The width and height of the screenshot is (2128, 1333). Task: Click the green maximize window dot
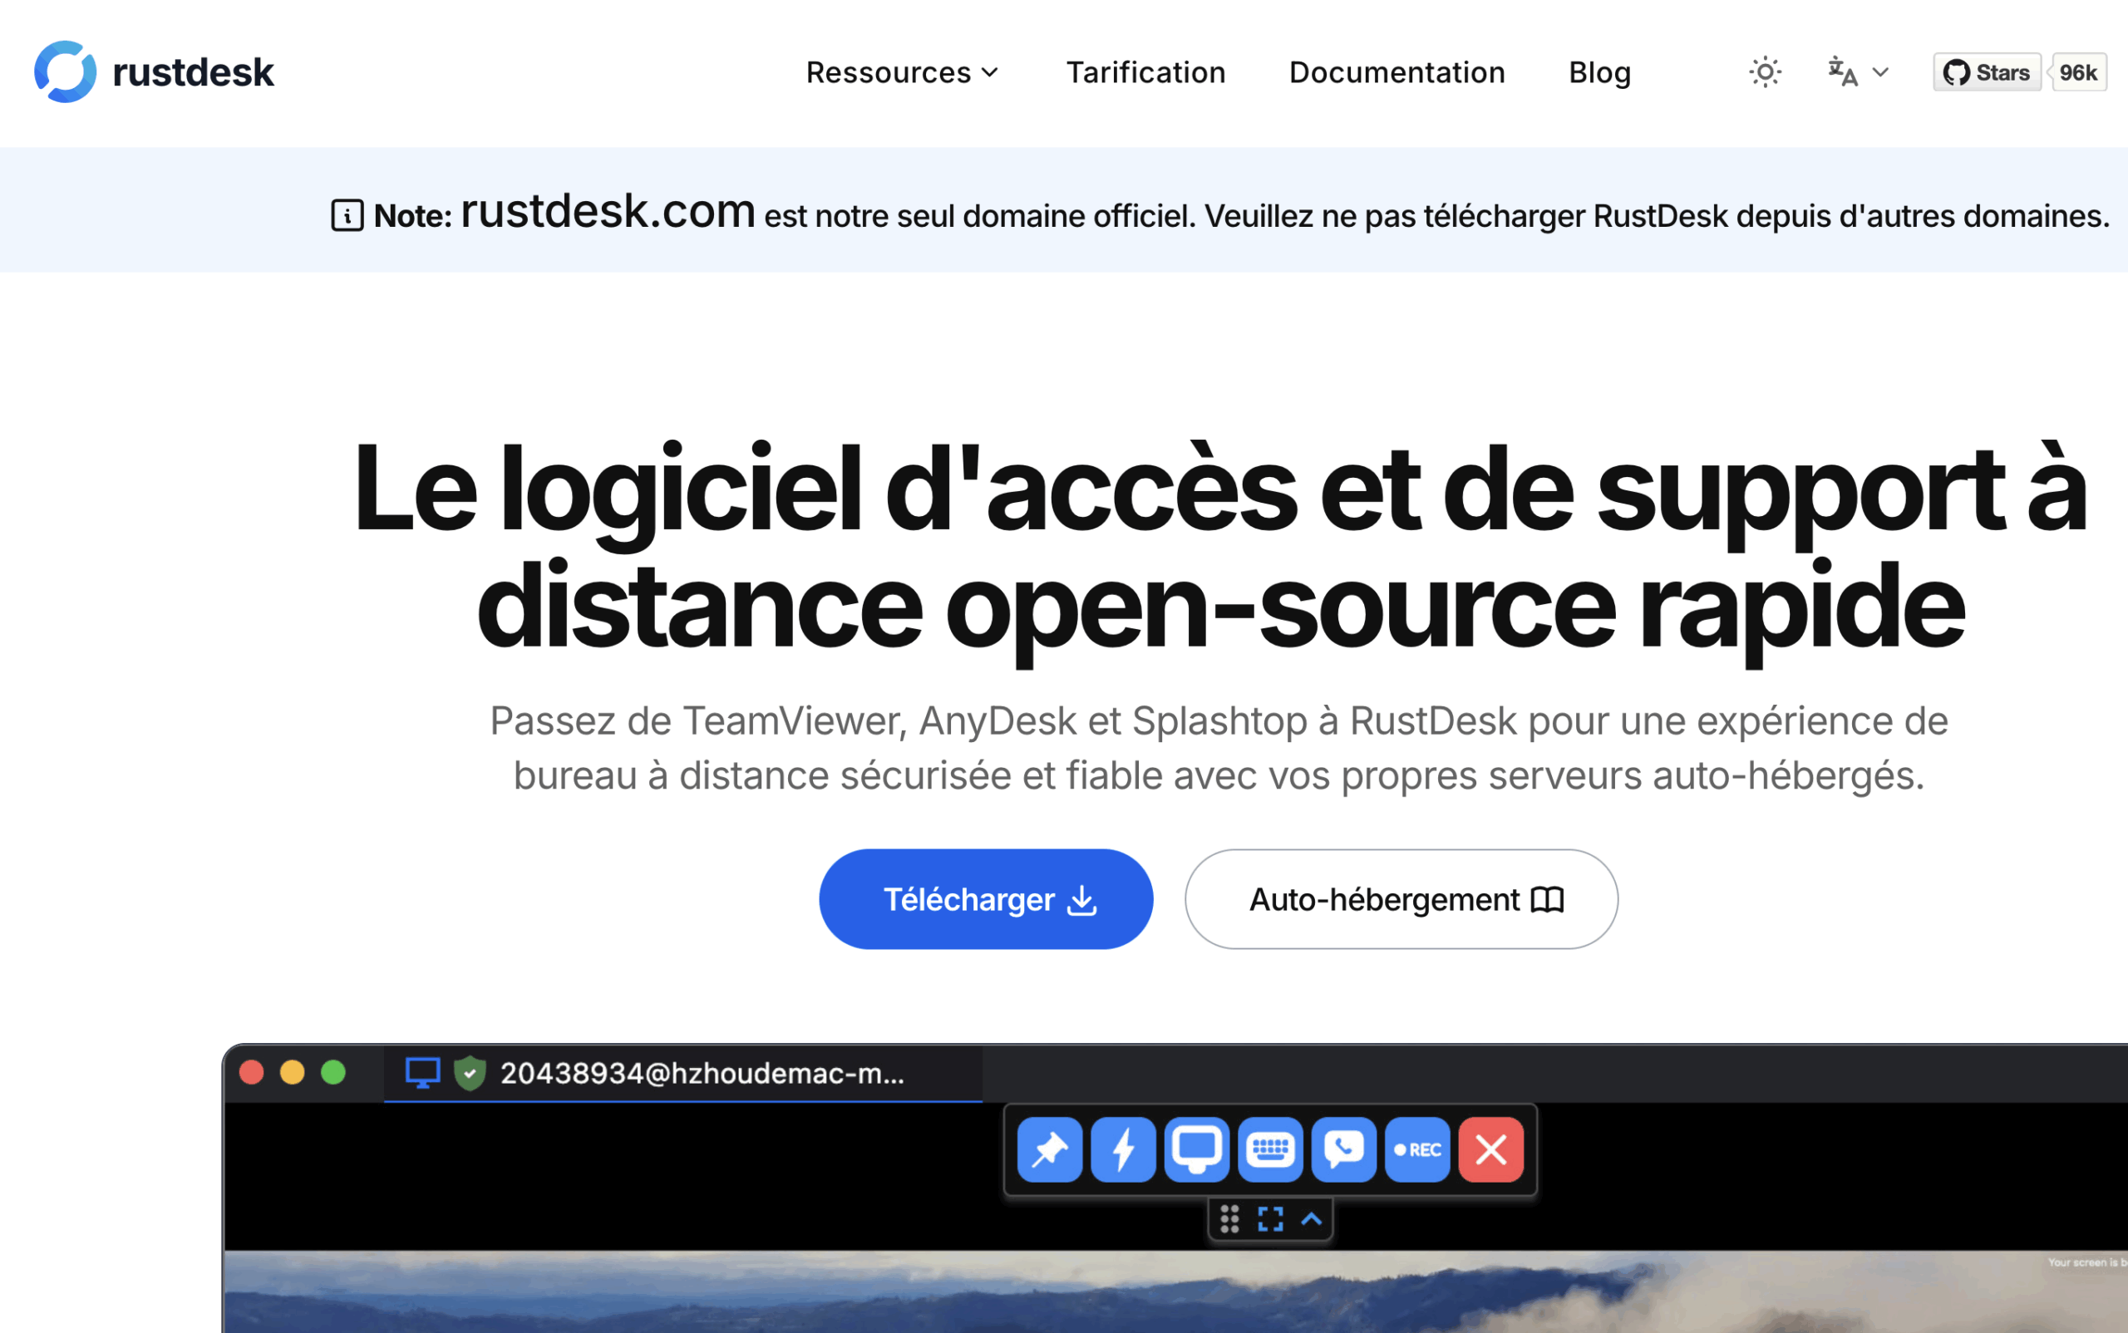[x=333, y=1072]
